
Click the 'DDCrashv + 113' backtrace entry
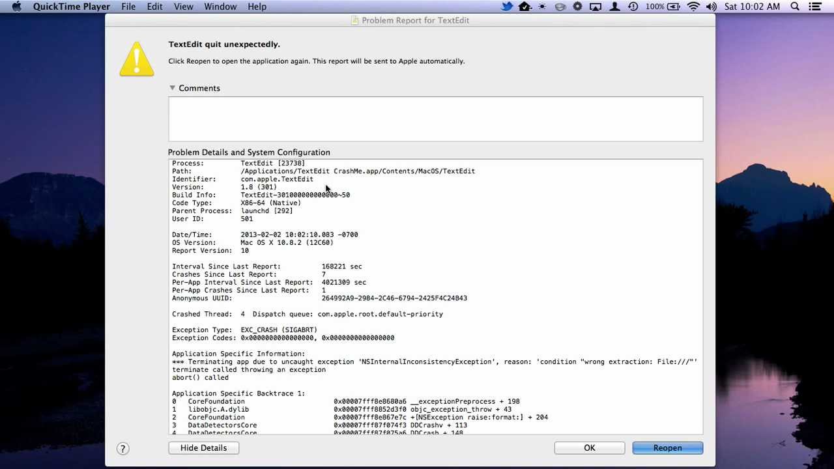[x=439, y=425]
